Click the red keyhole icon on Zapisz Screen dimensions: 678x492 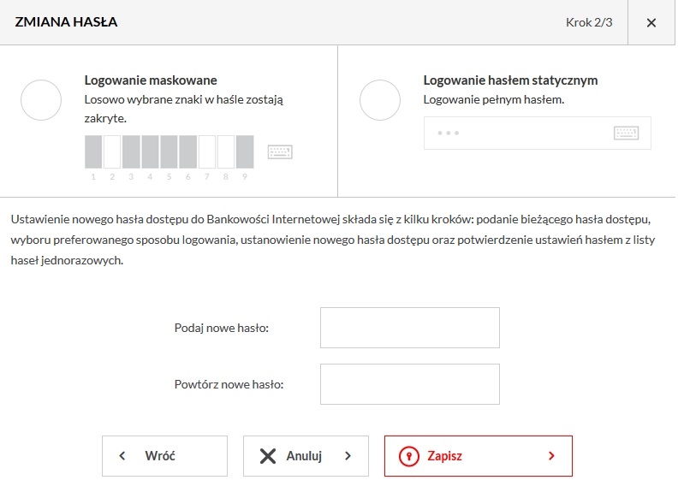point(408,456)
